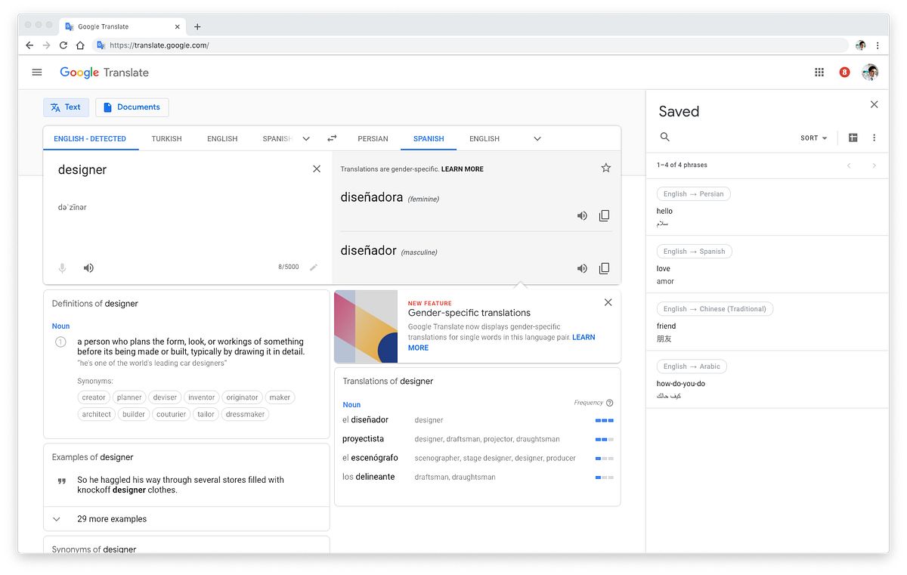907x575 pixels.
Task: Select Turkish as source language
Action: 166,139
